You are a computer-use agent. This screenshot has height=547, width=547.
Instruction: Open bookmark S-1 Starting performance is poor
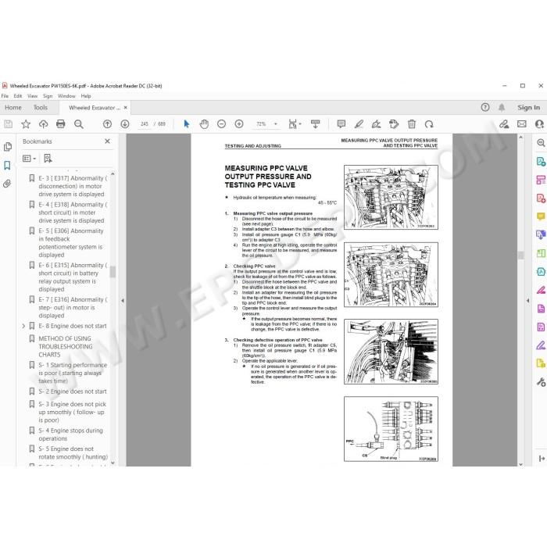click(73, 373)
